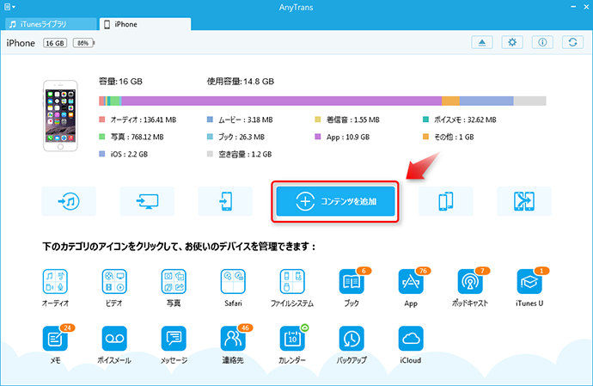Click the merge device icon
This screenshot has width=593, height=386.
[524, 201]
